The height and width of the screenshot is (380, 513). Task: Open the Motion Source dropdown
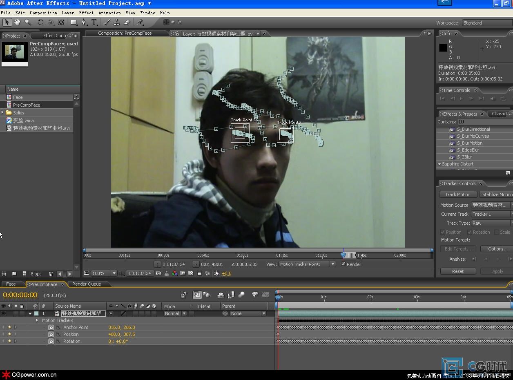tap(492, 205)
